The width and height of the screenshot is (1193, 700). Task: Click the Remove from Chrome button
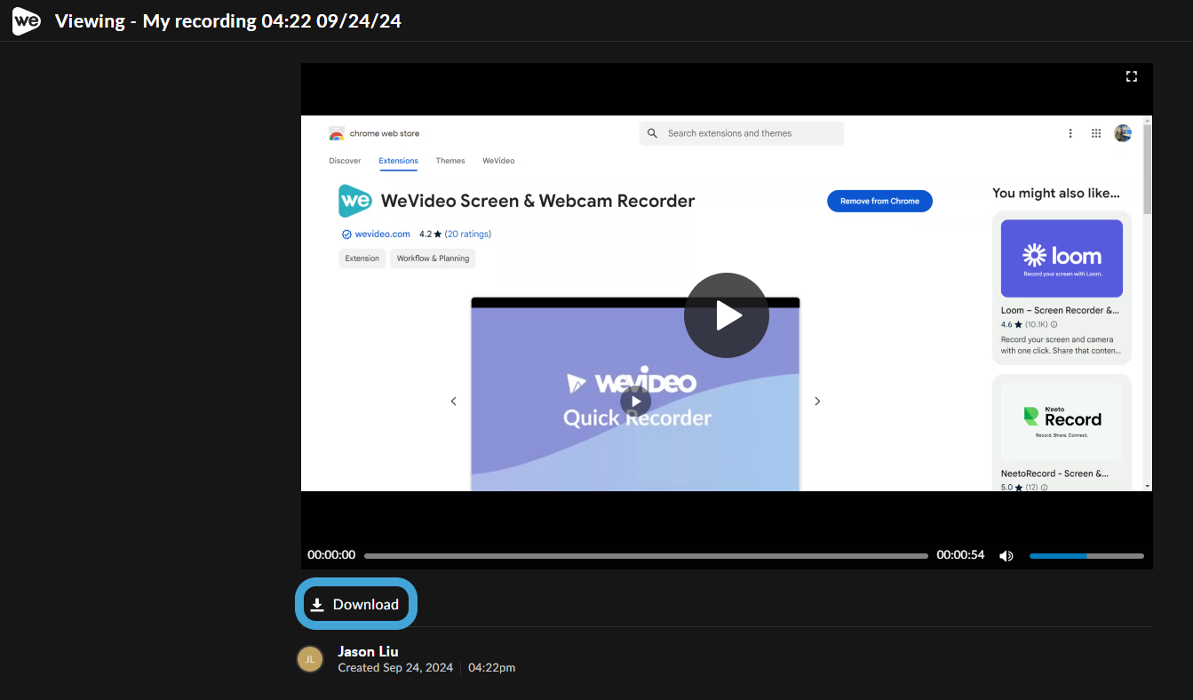pyautogui.click(x=879, y=201)
